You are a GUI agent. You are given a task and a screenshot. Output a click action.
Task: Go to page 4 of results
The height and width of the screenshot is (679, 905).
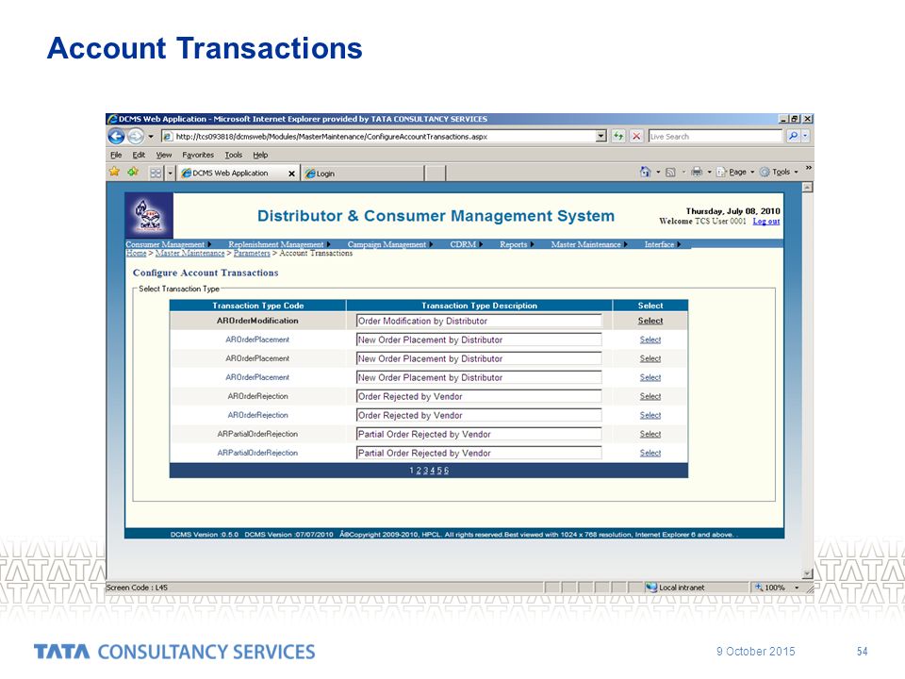433,471
